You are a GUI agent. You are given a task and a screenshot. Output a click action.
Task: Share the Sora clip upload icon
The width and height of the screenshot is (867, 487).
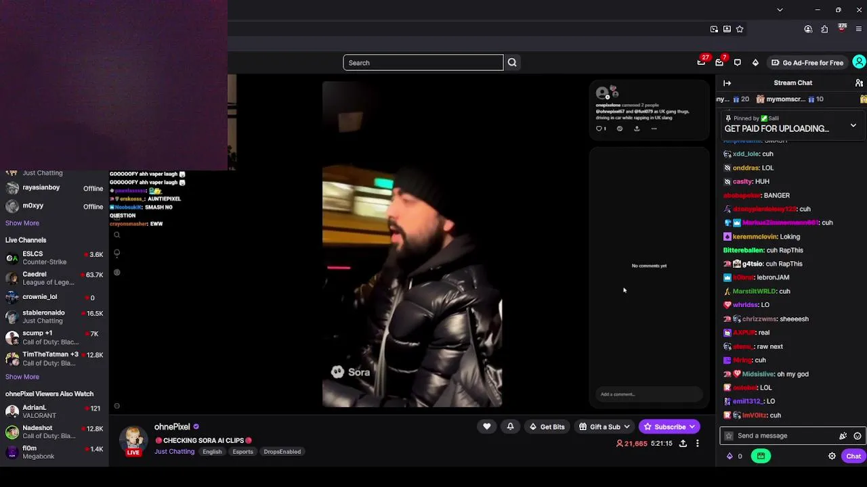(637, 129)
